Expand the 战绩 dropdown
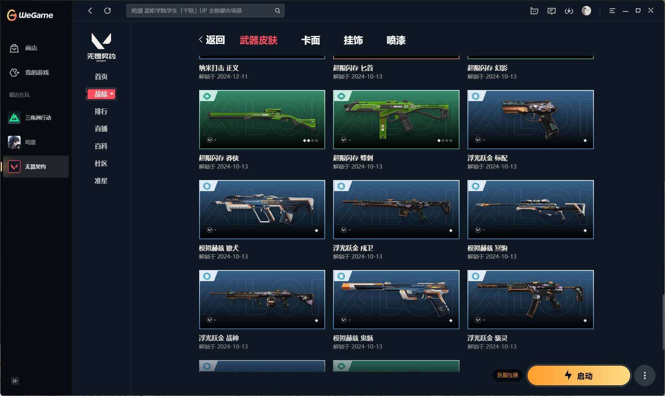This screenshot has height=396, width=665. click(x=101, y=94)
